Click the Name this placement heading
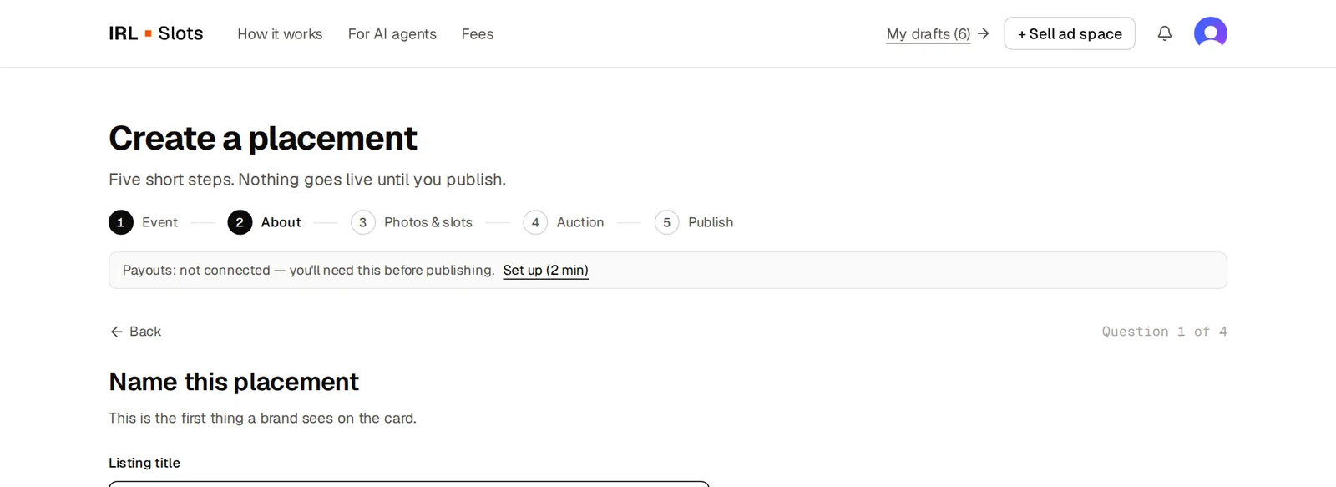Viewport: 1336px width, 487px height. click(x=234, y=382)
